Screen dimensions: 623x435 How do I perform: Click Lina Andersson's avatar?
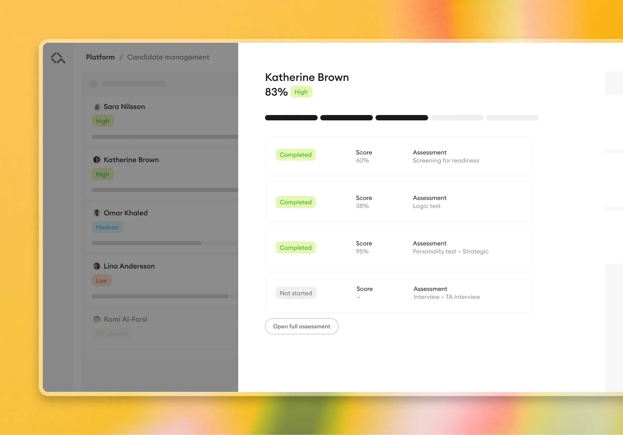pos(97,266)
